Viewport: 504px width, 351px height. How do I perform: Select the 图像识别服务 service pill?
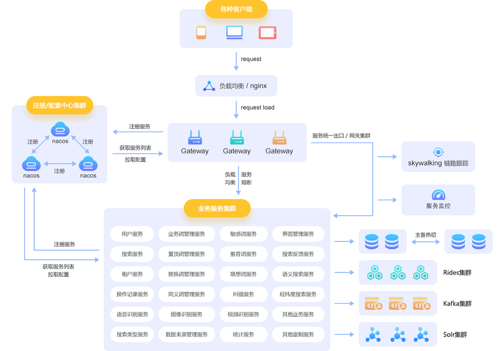click(186, 314)
